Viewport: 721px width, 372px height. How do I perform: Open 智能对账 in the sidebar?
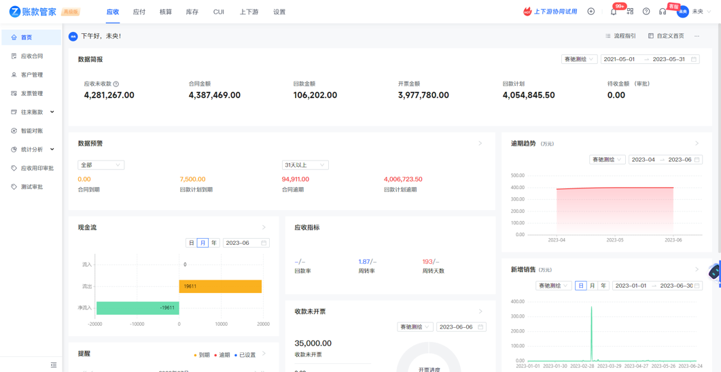click(31, 131)
